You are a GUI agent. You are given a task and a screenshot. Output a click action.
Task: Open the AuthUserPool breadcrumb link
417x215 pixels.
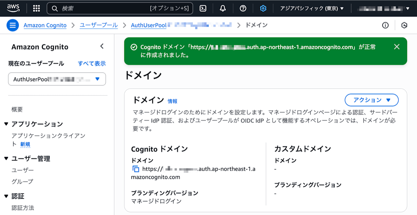[x=181, y=25]
